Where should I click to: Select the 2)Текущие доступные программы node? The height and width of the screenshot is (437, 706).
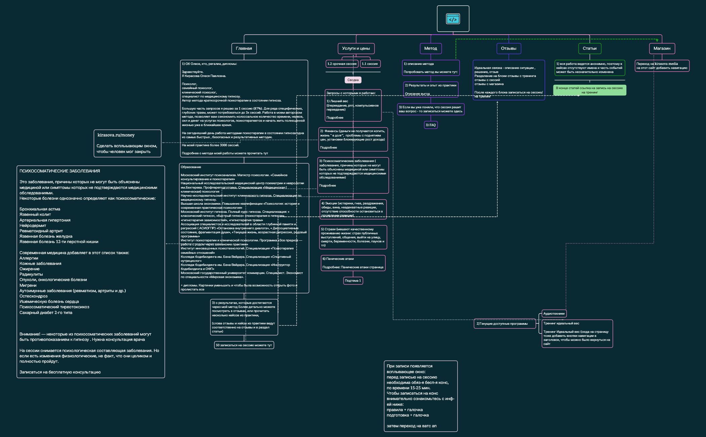(x=505, y=323)
